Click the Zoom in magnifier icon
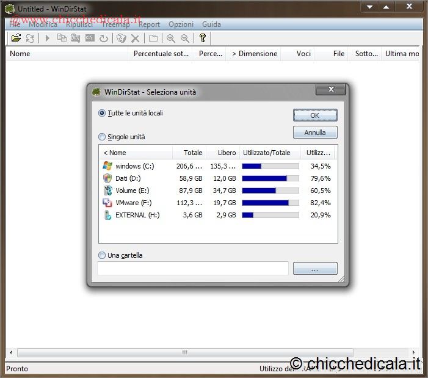 pos(171,38)
